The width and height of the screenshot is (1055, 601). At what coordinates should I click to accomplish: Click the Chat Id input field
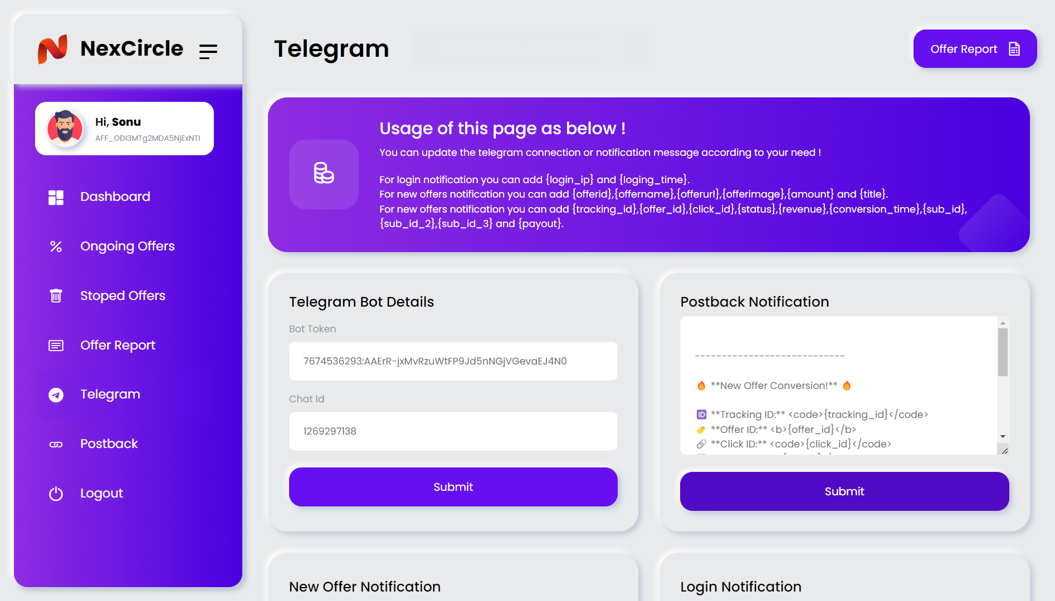click(x=453, y=431)
